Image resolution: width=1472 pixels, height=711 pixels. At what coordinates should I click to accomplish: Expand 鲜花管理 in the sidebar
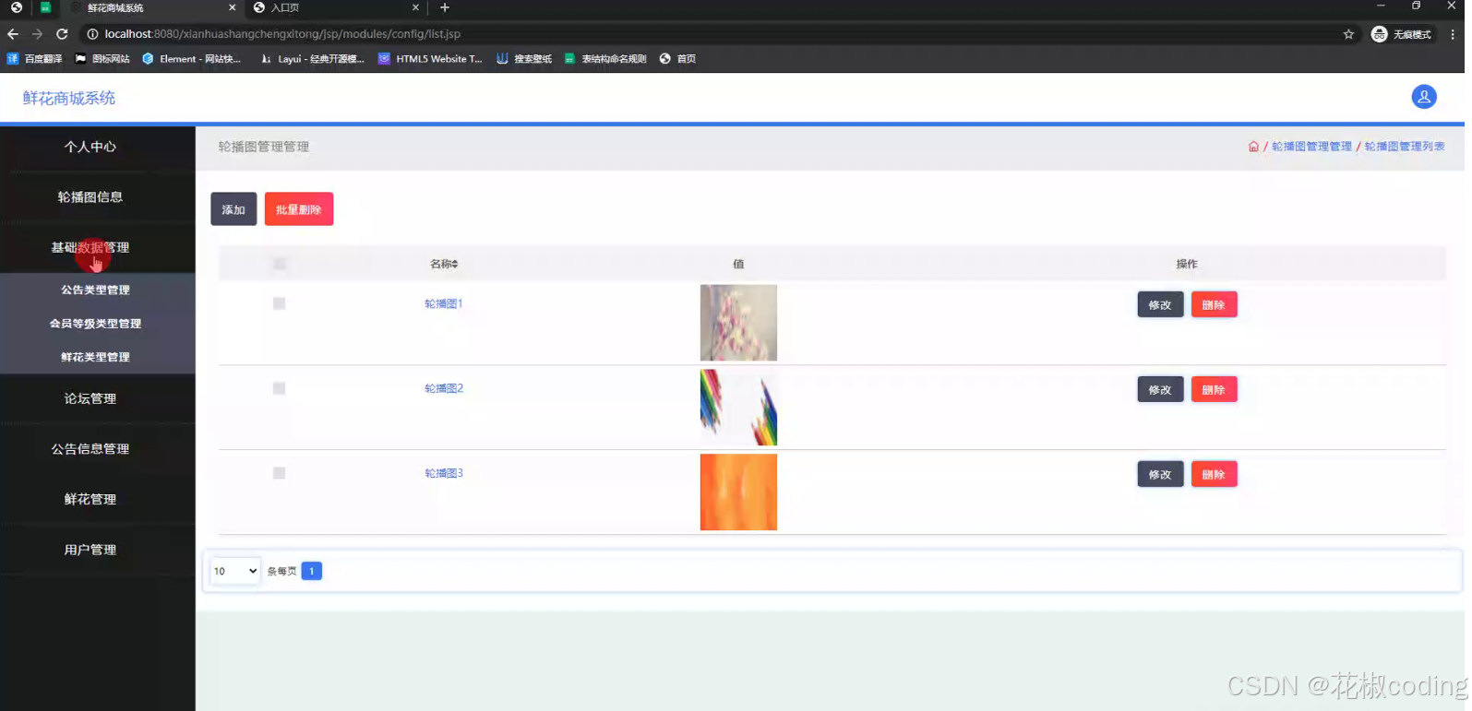[90, 499]
